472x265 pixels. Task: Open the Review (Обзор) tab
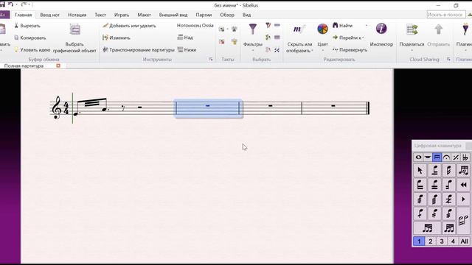pyautogui.click(x=227, y=15)
